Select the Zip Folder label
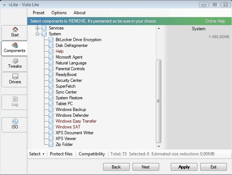 tap(64, 144)
